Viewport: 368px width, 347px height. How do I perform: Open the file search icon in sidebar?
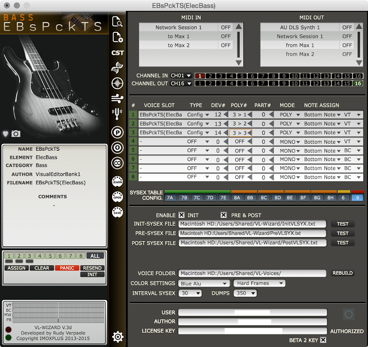(x=117, y=22)
